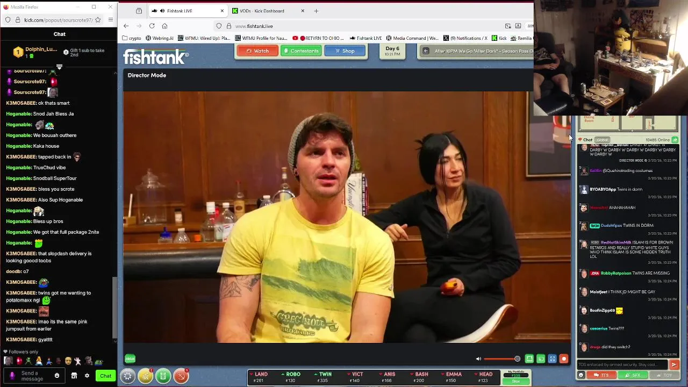Click the green HIGH quality badge

(130, 359)
